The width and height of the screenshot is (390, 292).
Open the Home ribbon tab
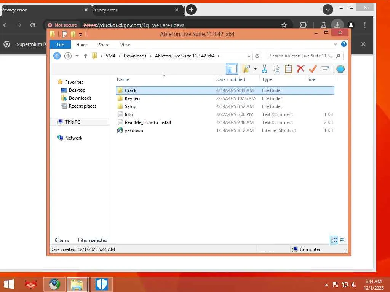[x=82, y=45]
